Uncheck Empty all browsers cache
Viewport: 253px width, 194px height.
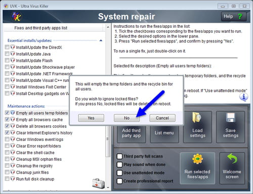pyautogui.click(x=7, y=120)
